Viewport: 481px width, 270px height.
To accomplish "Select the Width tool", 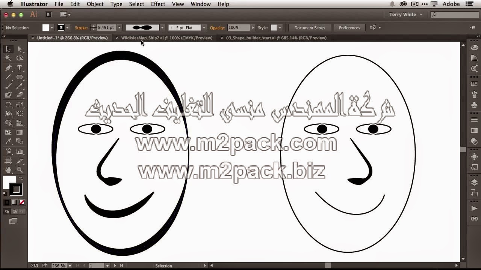I will [x=8, y=114].
